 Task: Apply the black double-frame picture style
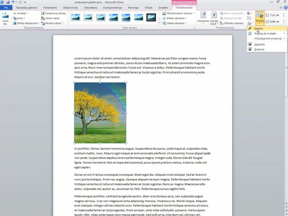[x=151, y=17]
